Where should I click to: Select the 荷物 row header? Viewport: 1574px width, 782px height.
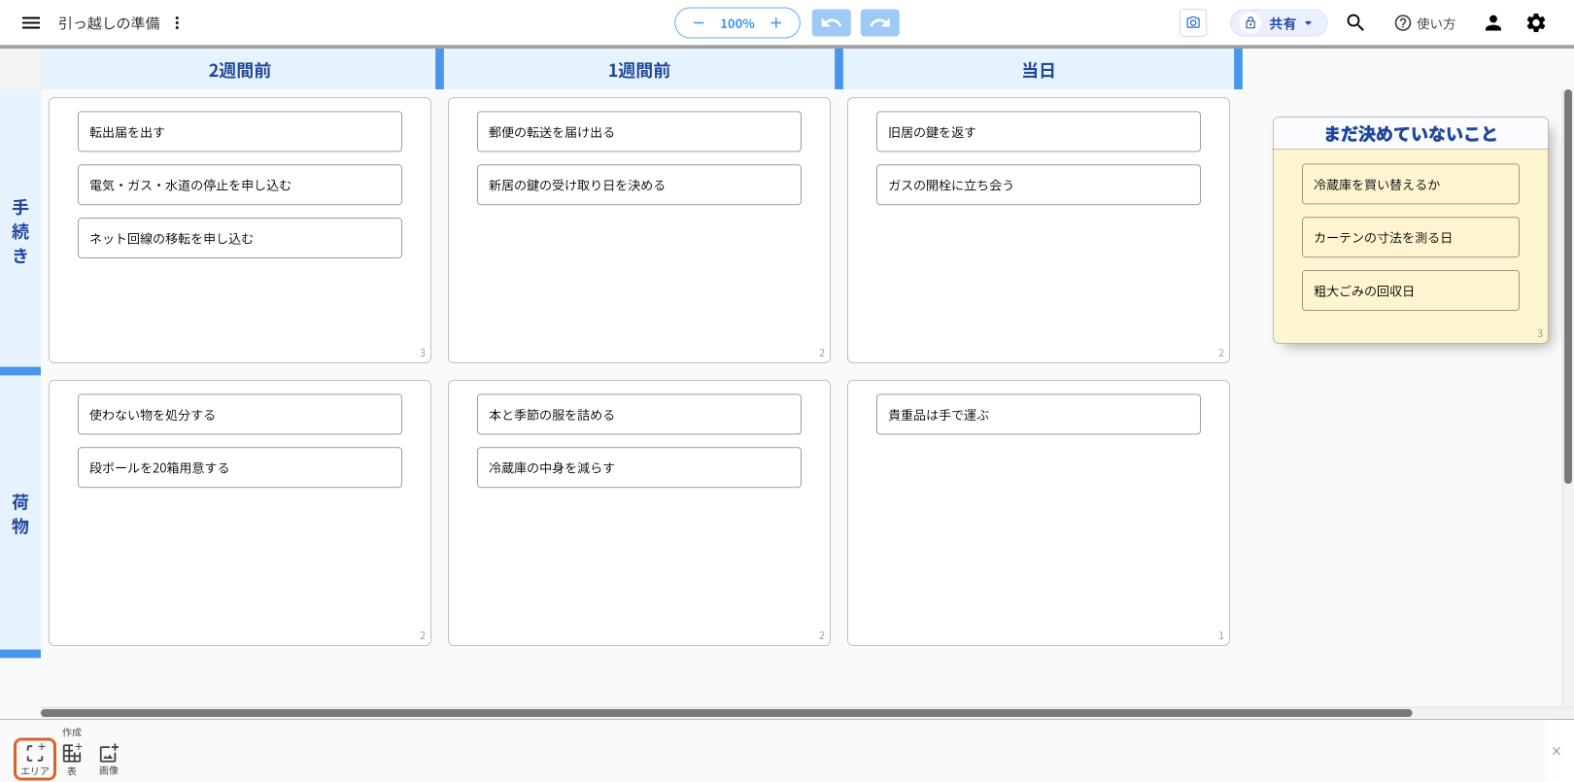[x=20, y=514]
